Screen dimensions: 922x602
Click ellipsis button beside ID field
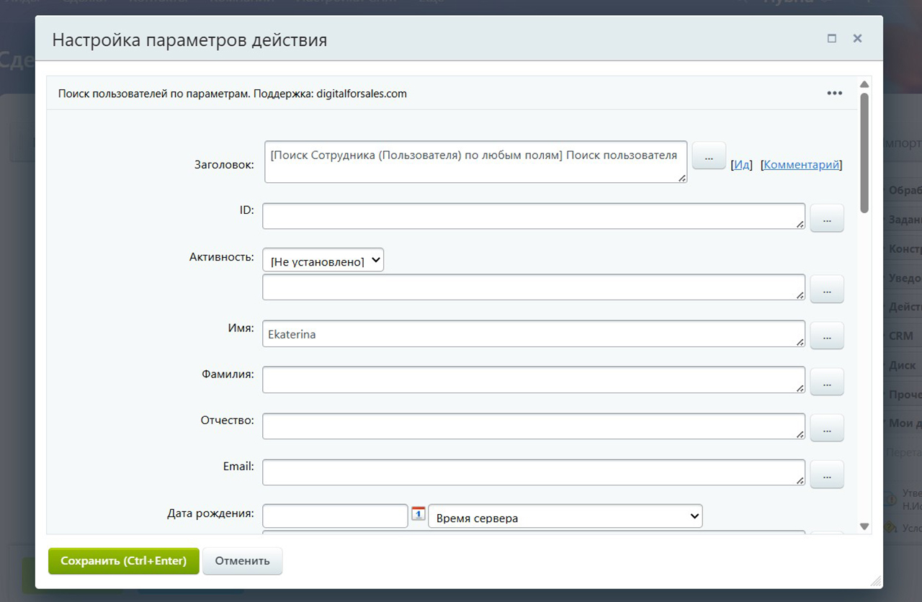[826, 218]
